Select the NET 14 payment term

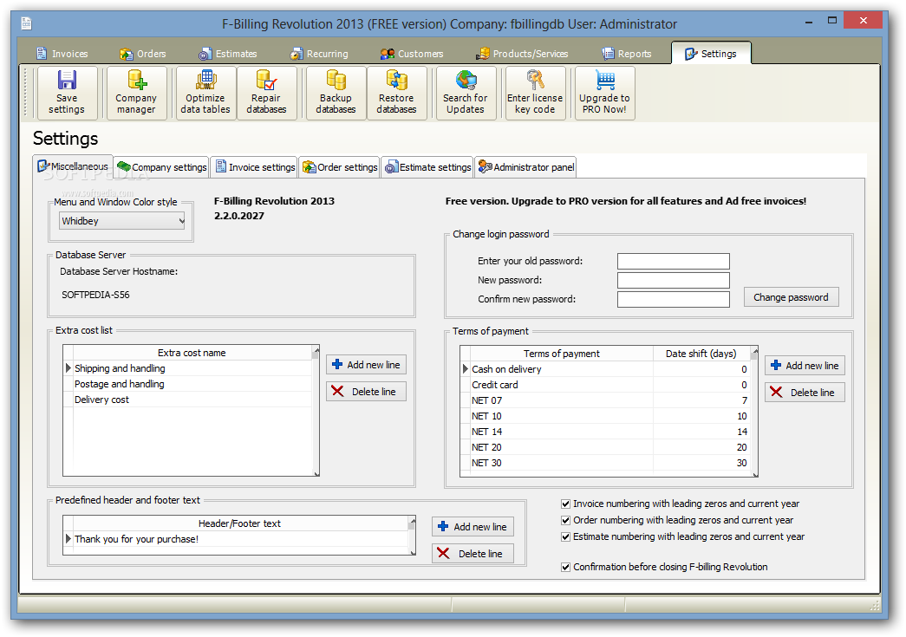605,432
